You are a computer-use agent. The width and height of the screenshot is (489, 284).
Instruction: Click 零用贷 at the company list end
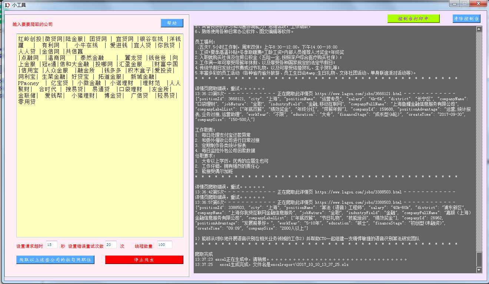[27, 102]
